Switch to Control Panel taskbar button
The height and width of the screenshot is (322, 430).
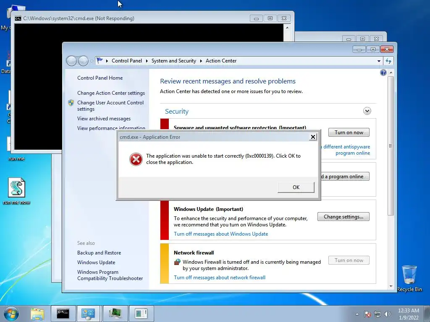(88, 314)
